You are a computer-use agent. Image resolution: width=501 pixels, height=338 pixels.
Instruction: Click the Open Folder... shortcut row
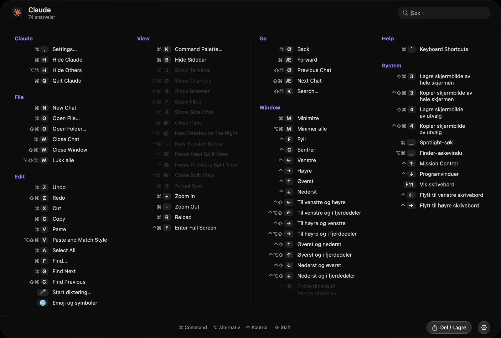coord(58,129)
